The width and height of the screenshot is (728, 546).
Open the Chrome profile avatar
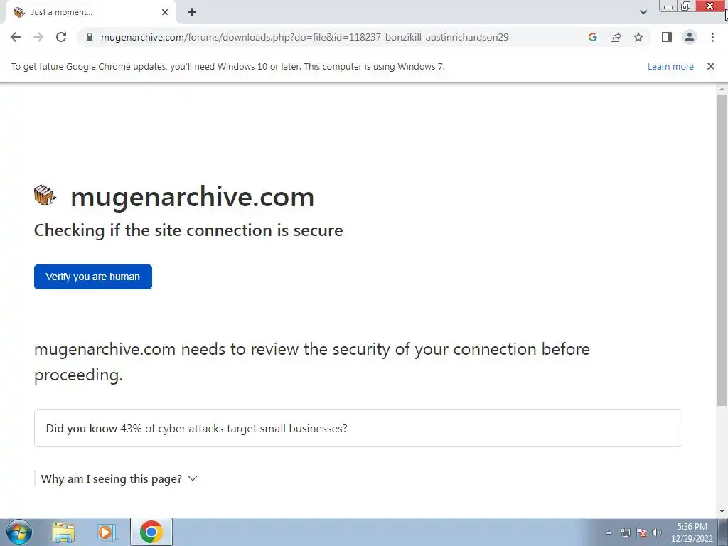coord(690,37)
